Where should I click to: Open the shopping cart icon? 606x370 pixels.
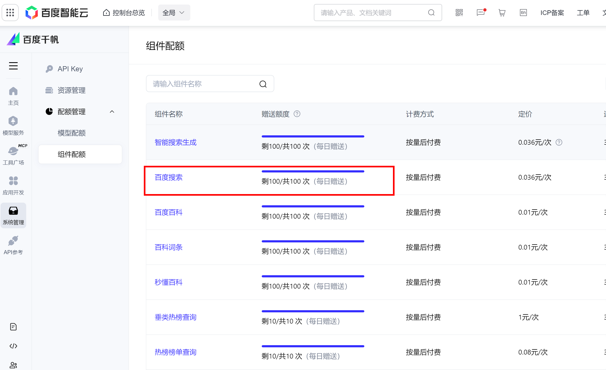[x=502, y=13]
